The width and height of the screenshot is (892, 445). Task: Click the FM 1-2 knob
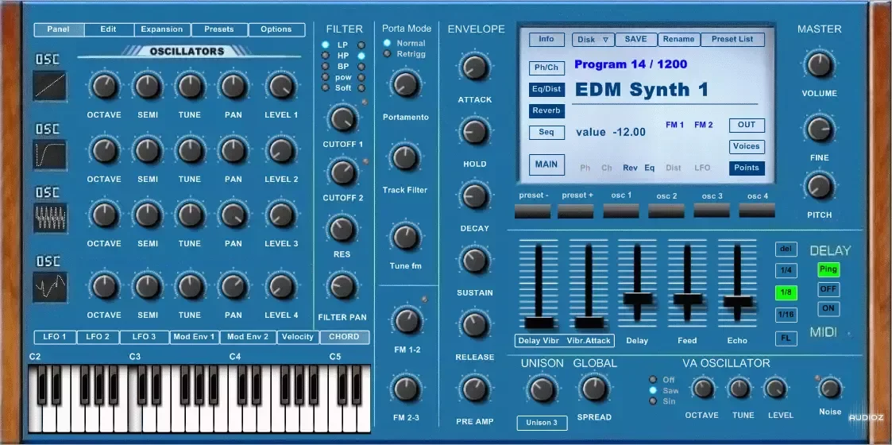tap(407, 320)
